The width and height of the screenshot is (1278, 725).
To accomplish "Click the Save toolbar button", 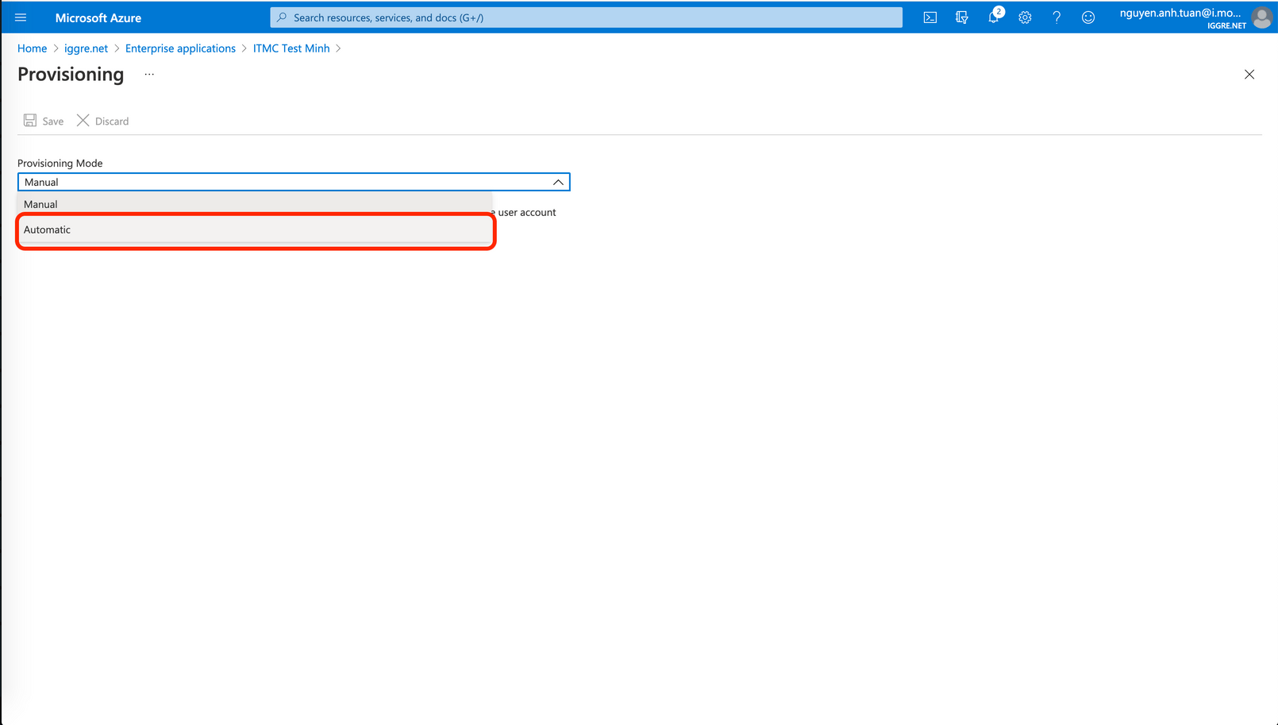I will tap(44, 121).
